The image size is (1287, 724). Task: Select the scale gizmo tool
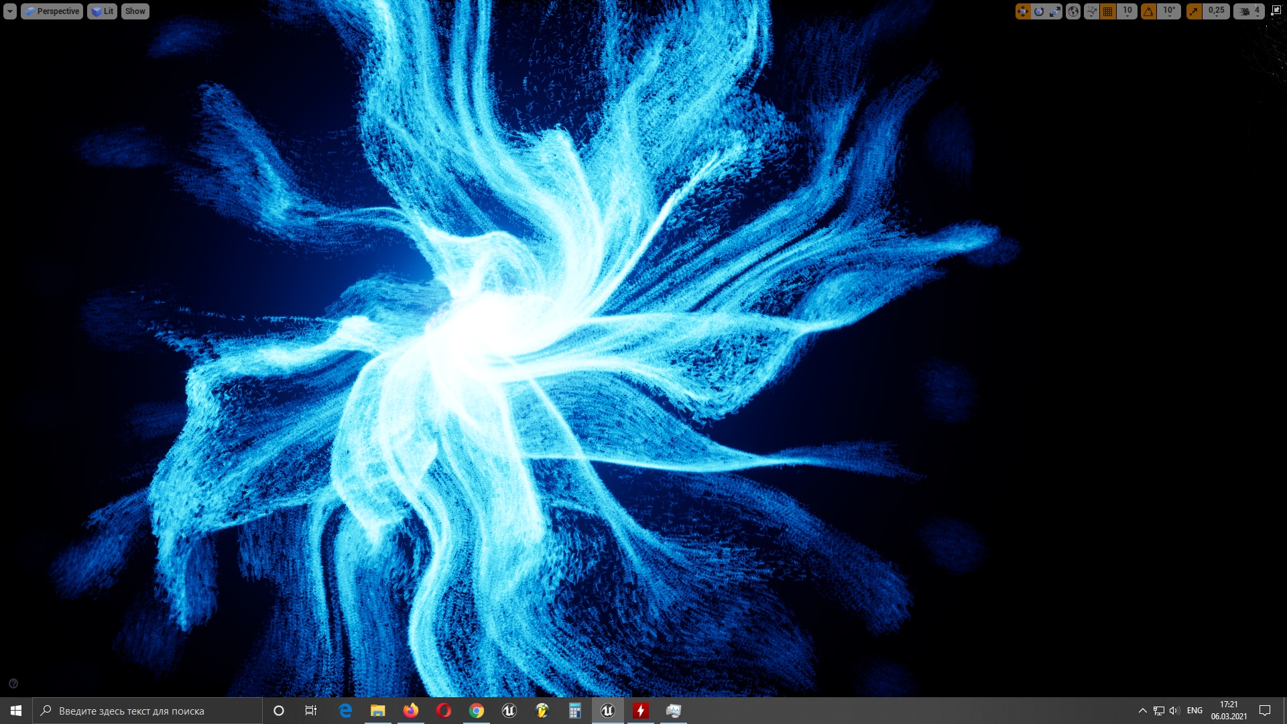click(1055, 11)
